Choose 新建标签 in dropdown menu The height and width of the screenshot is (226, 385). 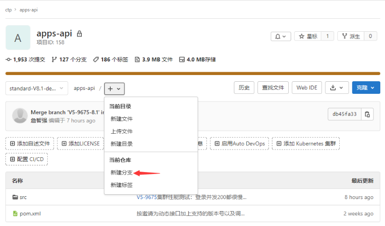click(x=121, y=185)
